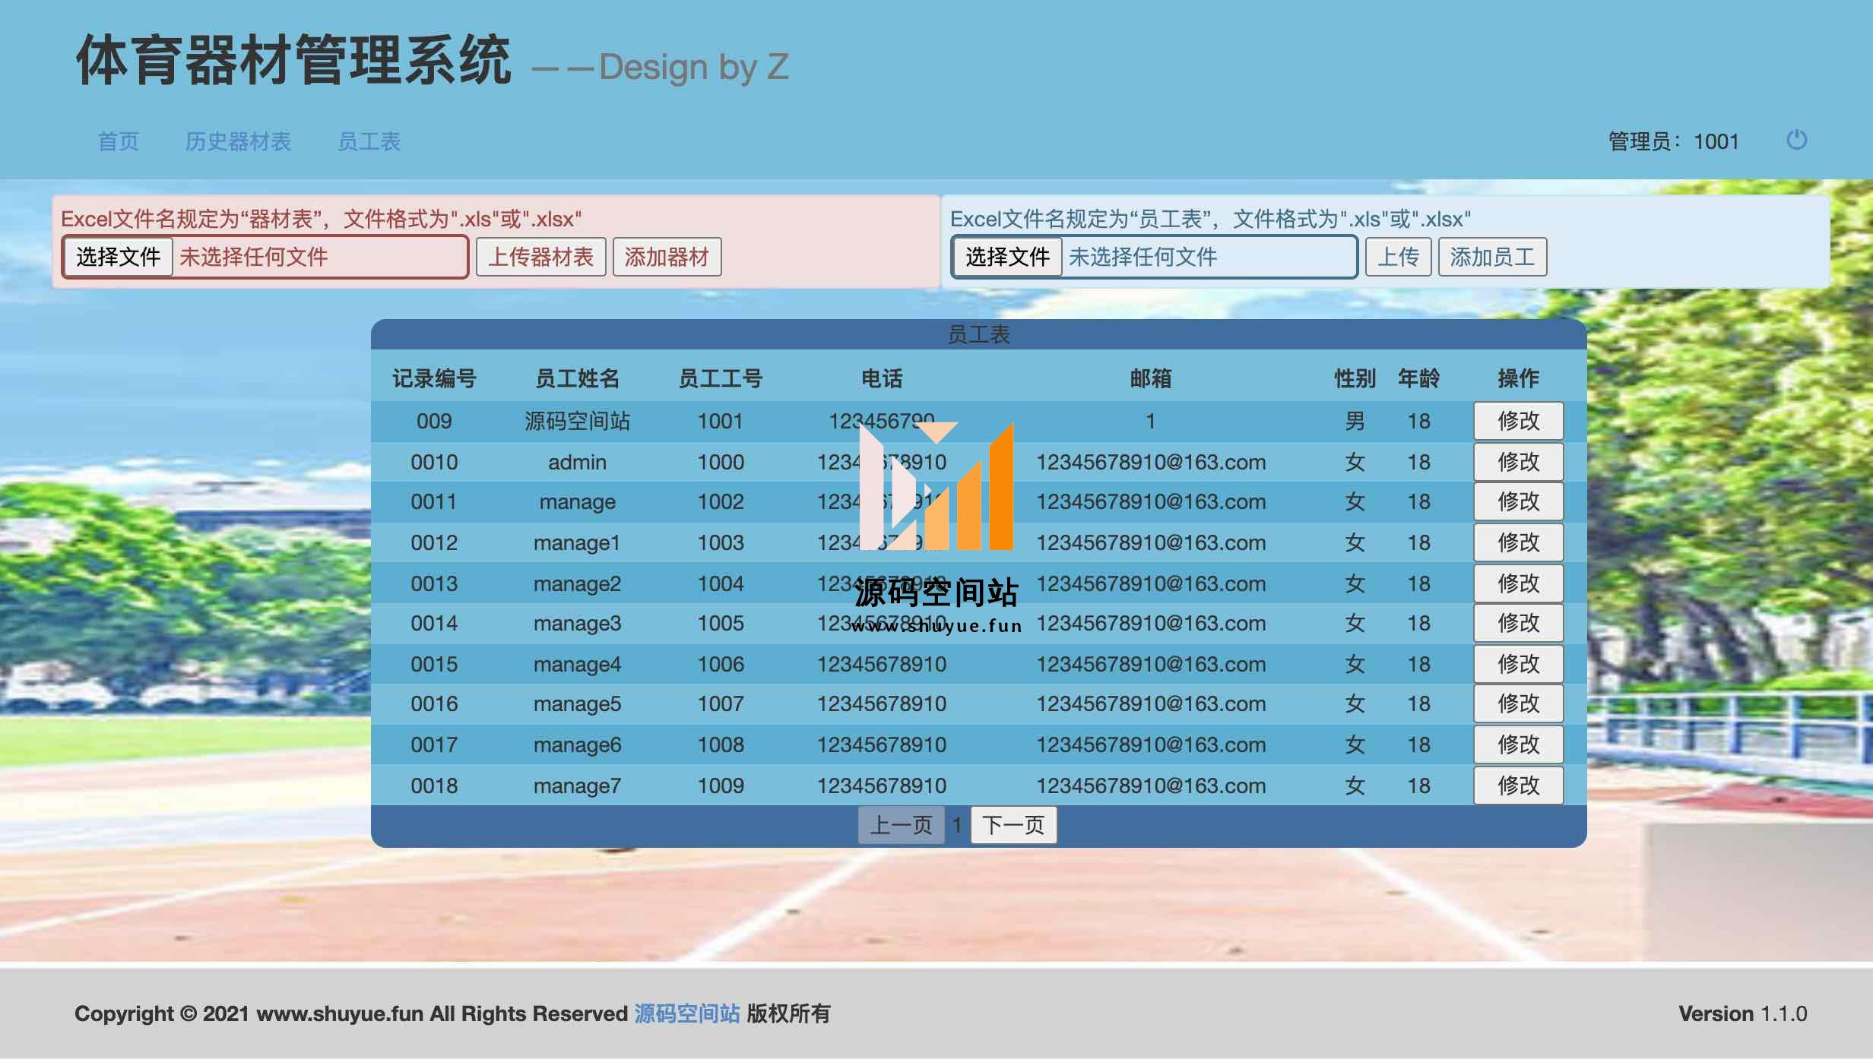Open the 首页 navigation link
The width and height of the screenshot is (1873, 1059).
click(x=119, y=141)
